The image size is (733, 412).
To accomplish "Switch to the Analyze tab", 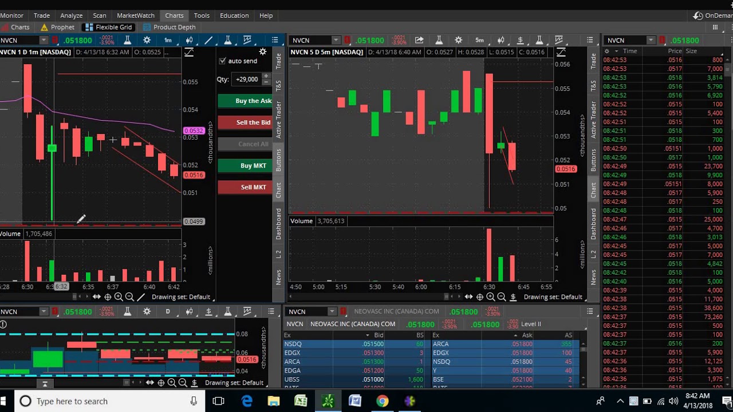I will tap(72, 15).
